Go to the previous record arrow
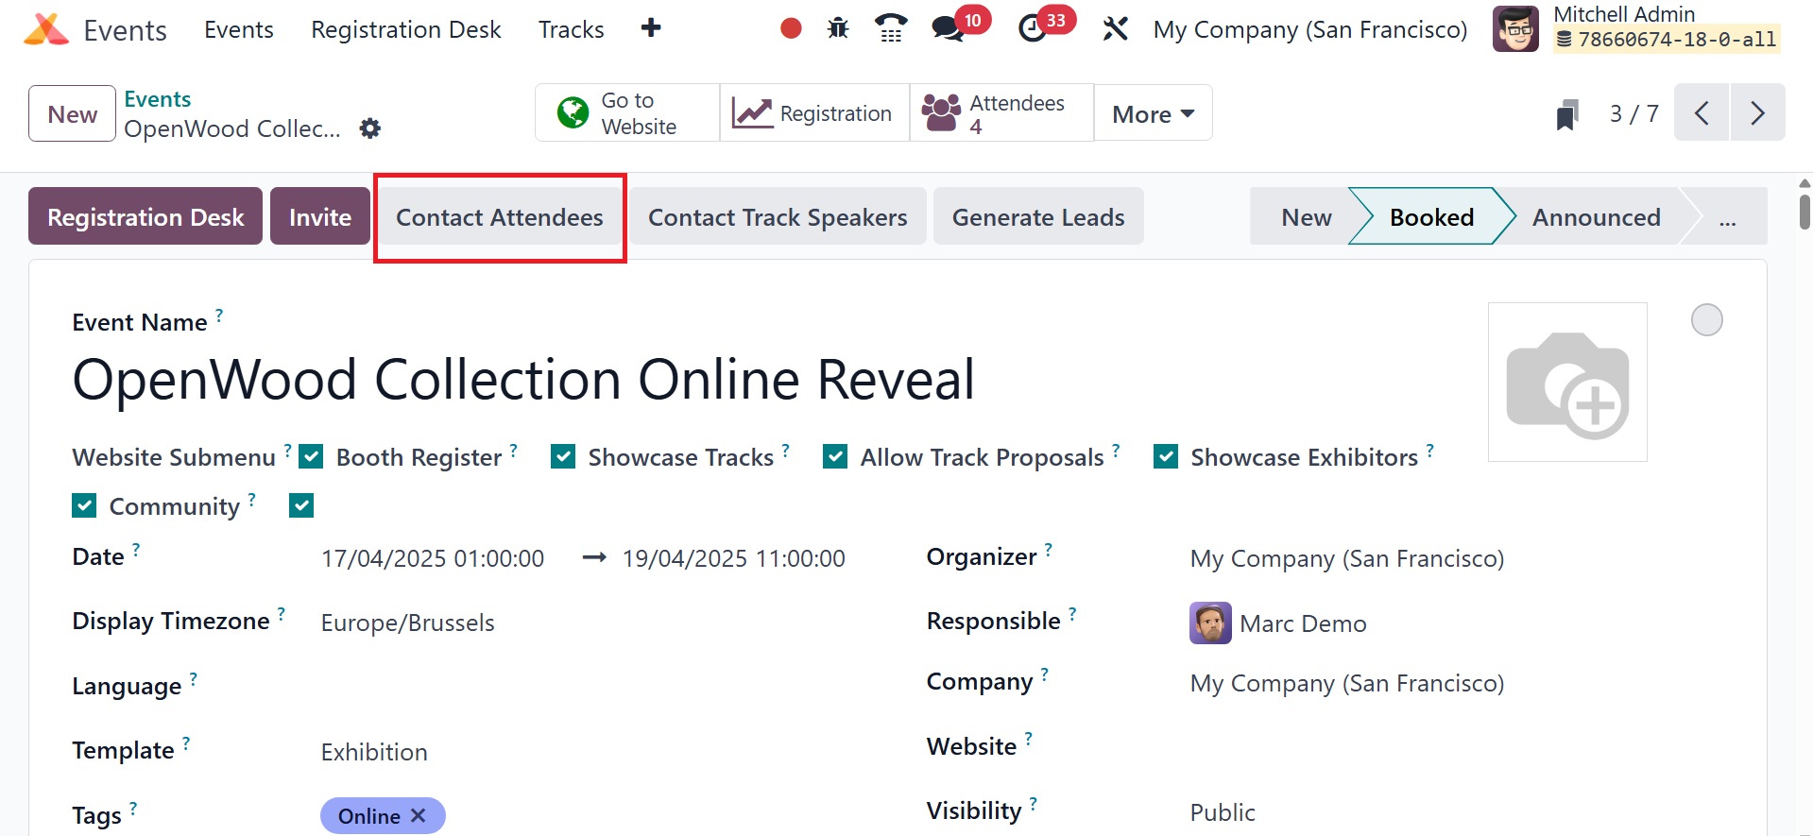The image size is (1813, 836). (x=1702, y=112)
